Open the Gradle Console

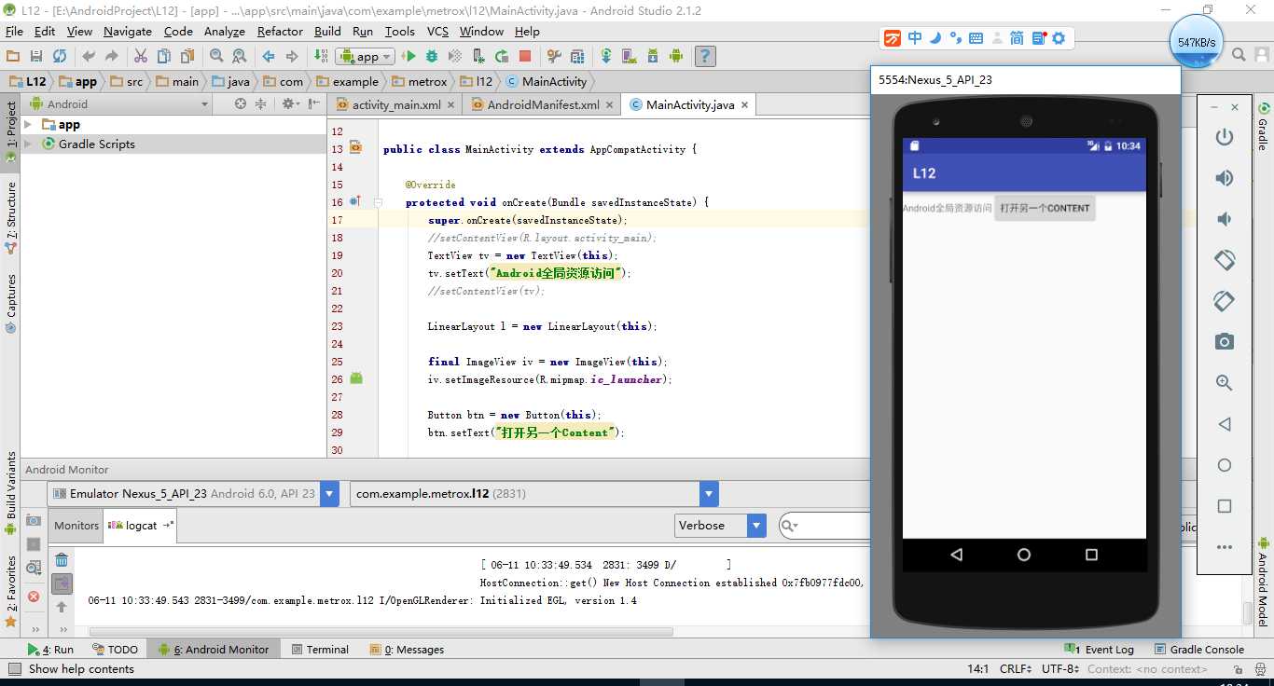[1198, 650]
